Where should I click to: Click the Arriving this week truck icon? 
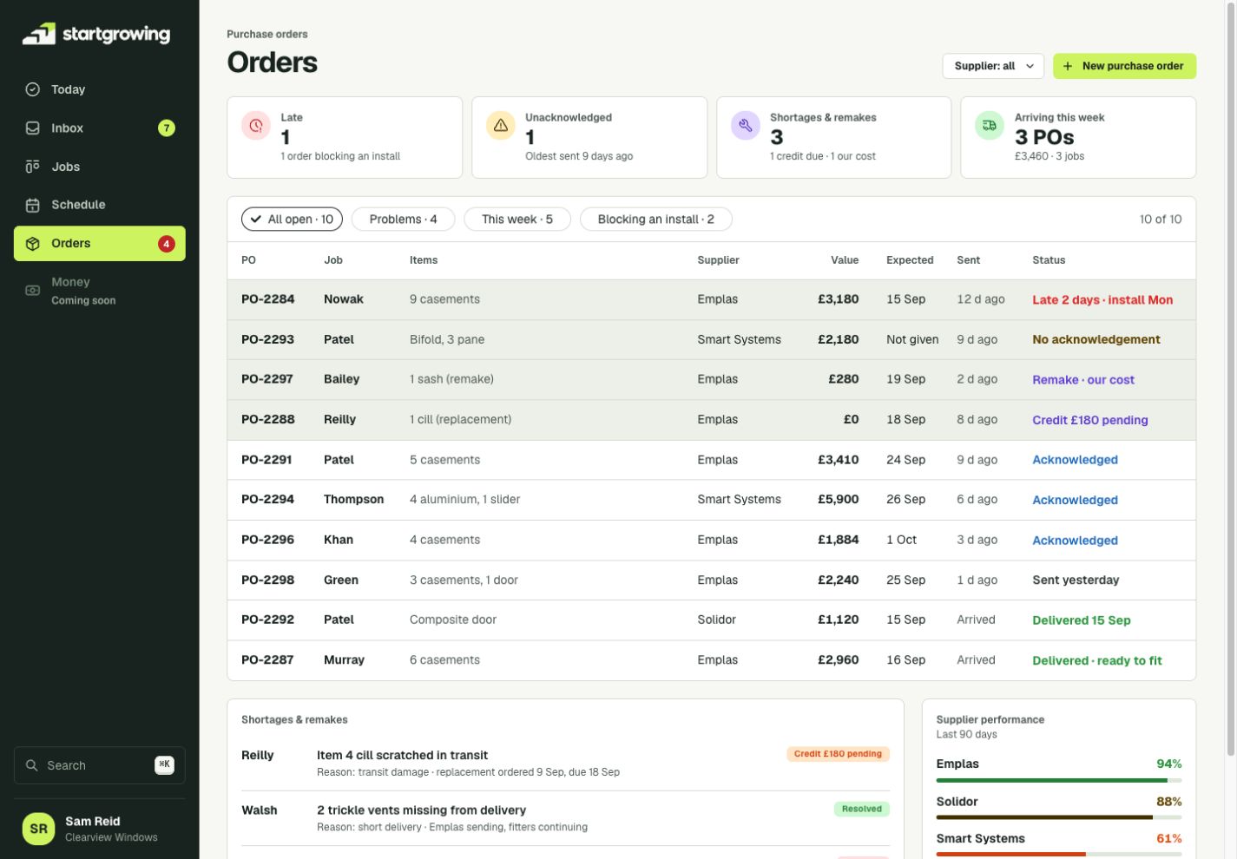click(990, 126)
